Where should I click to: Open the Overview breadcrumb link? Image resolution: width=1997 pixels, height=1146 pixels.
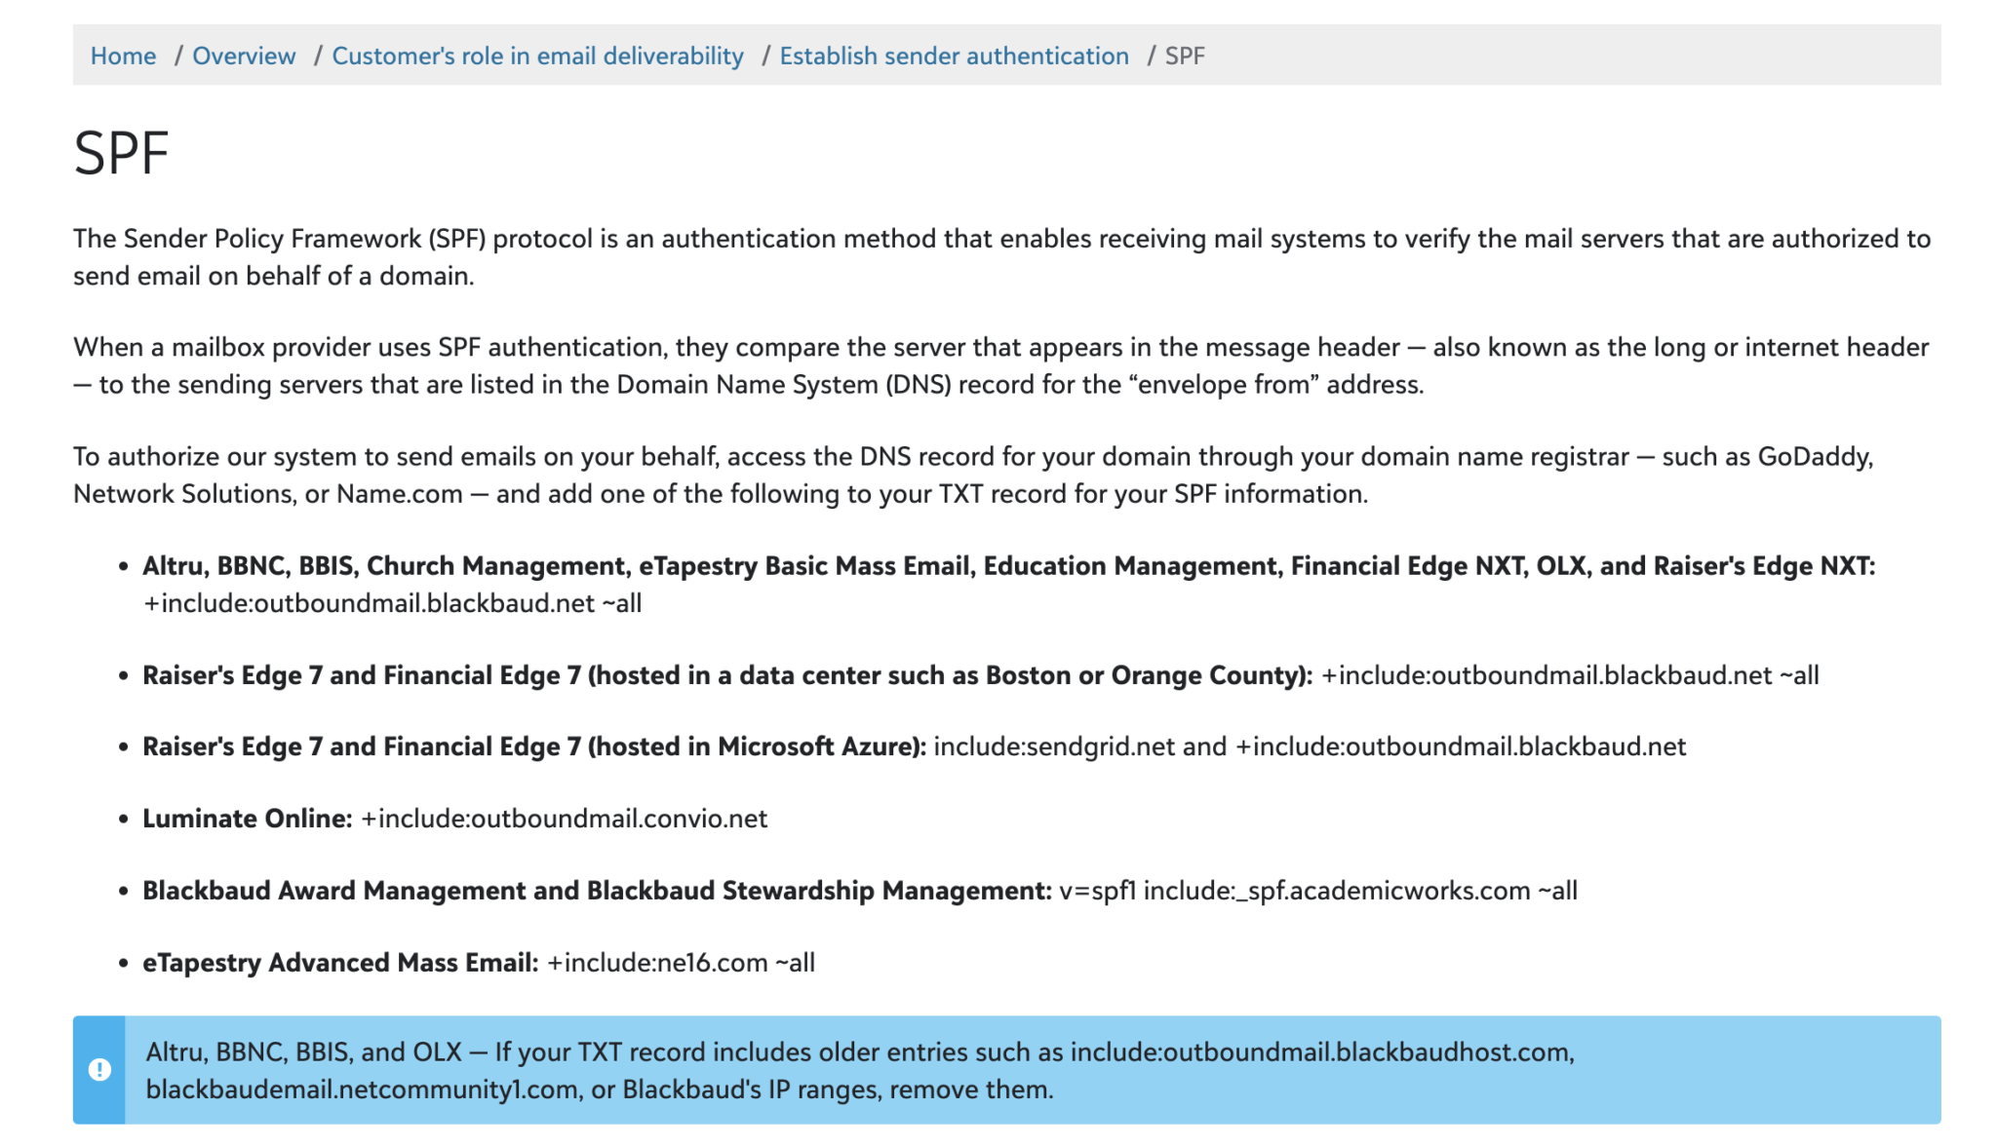(x=244, y=56)
